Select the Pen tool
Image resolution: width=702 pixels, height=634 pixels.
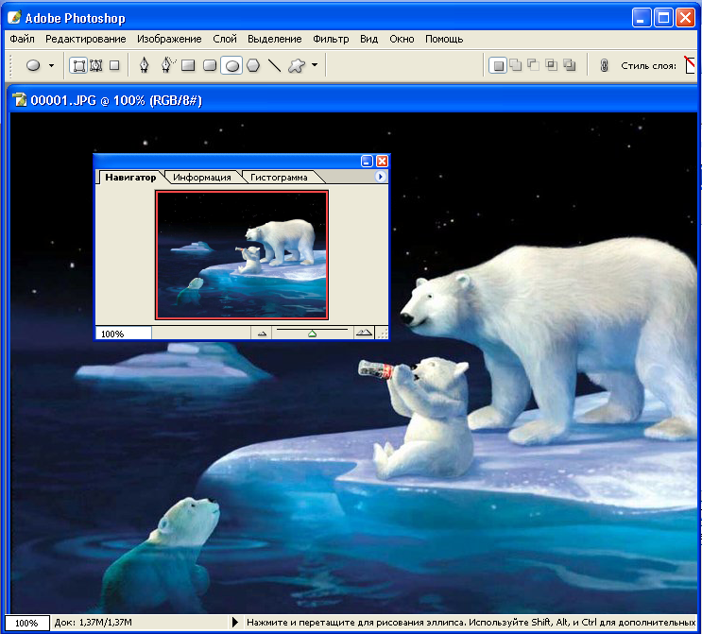click(144, 65)
